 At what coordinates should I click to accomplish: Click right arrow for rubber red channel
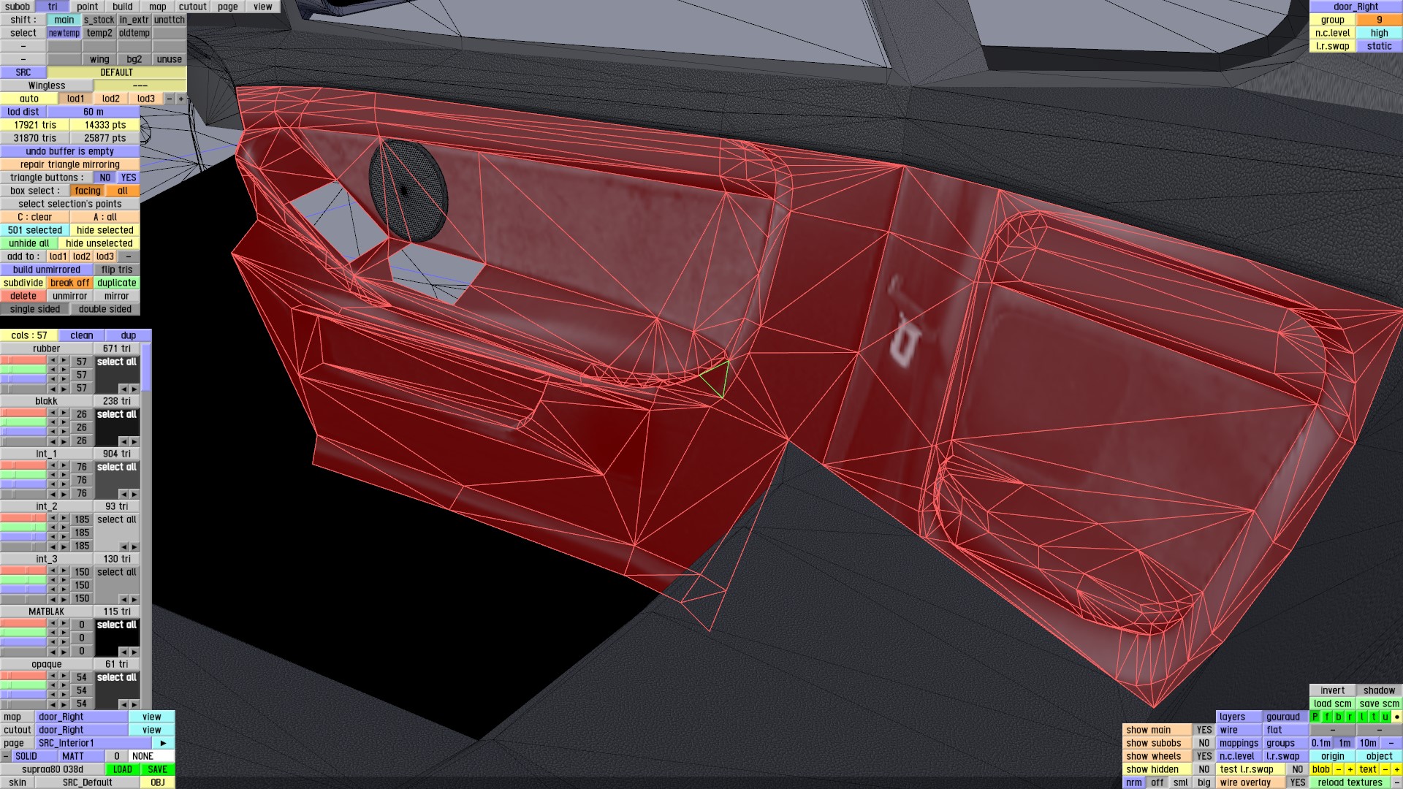(x=64, y=362)
